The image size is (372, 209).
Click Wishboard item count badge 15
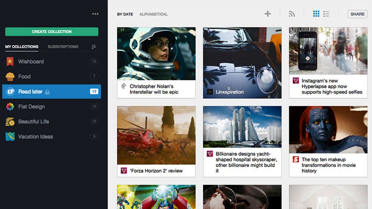pos(94,61)
